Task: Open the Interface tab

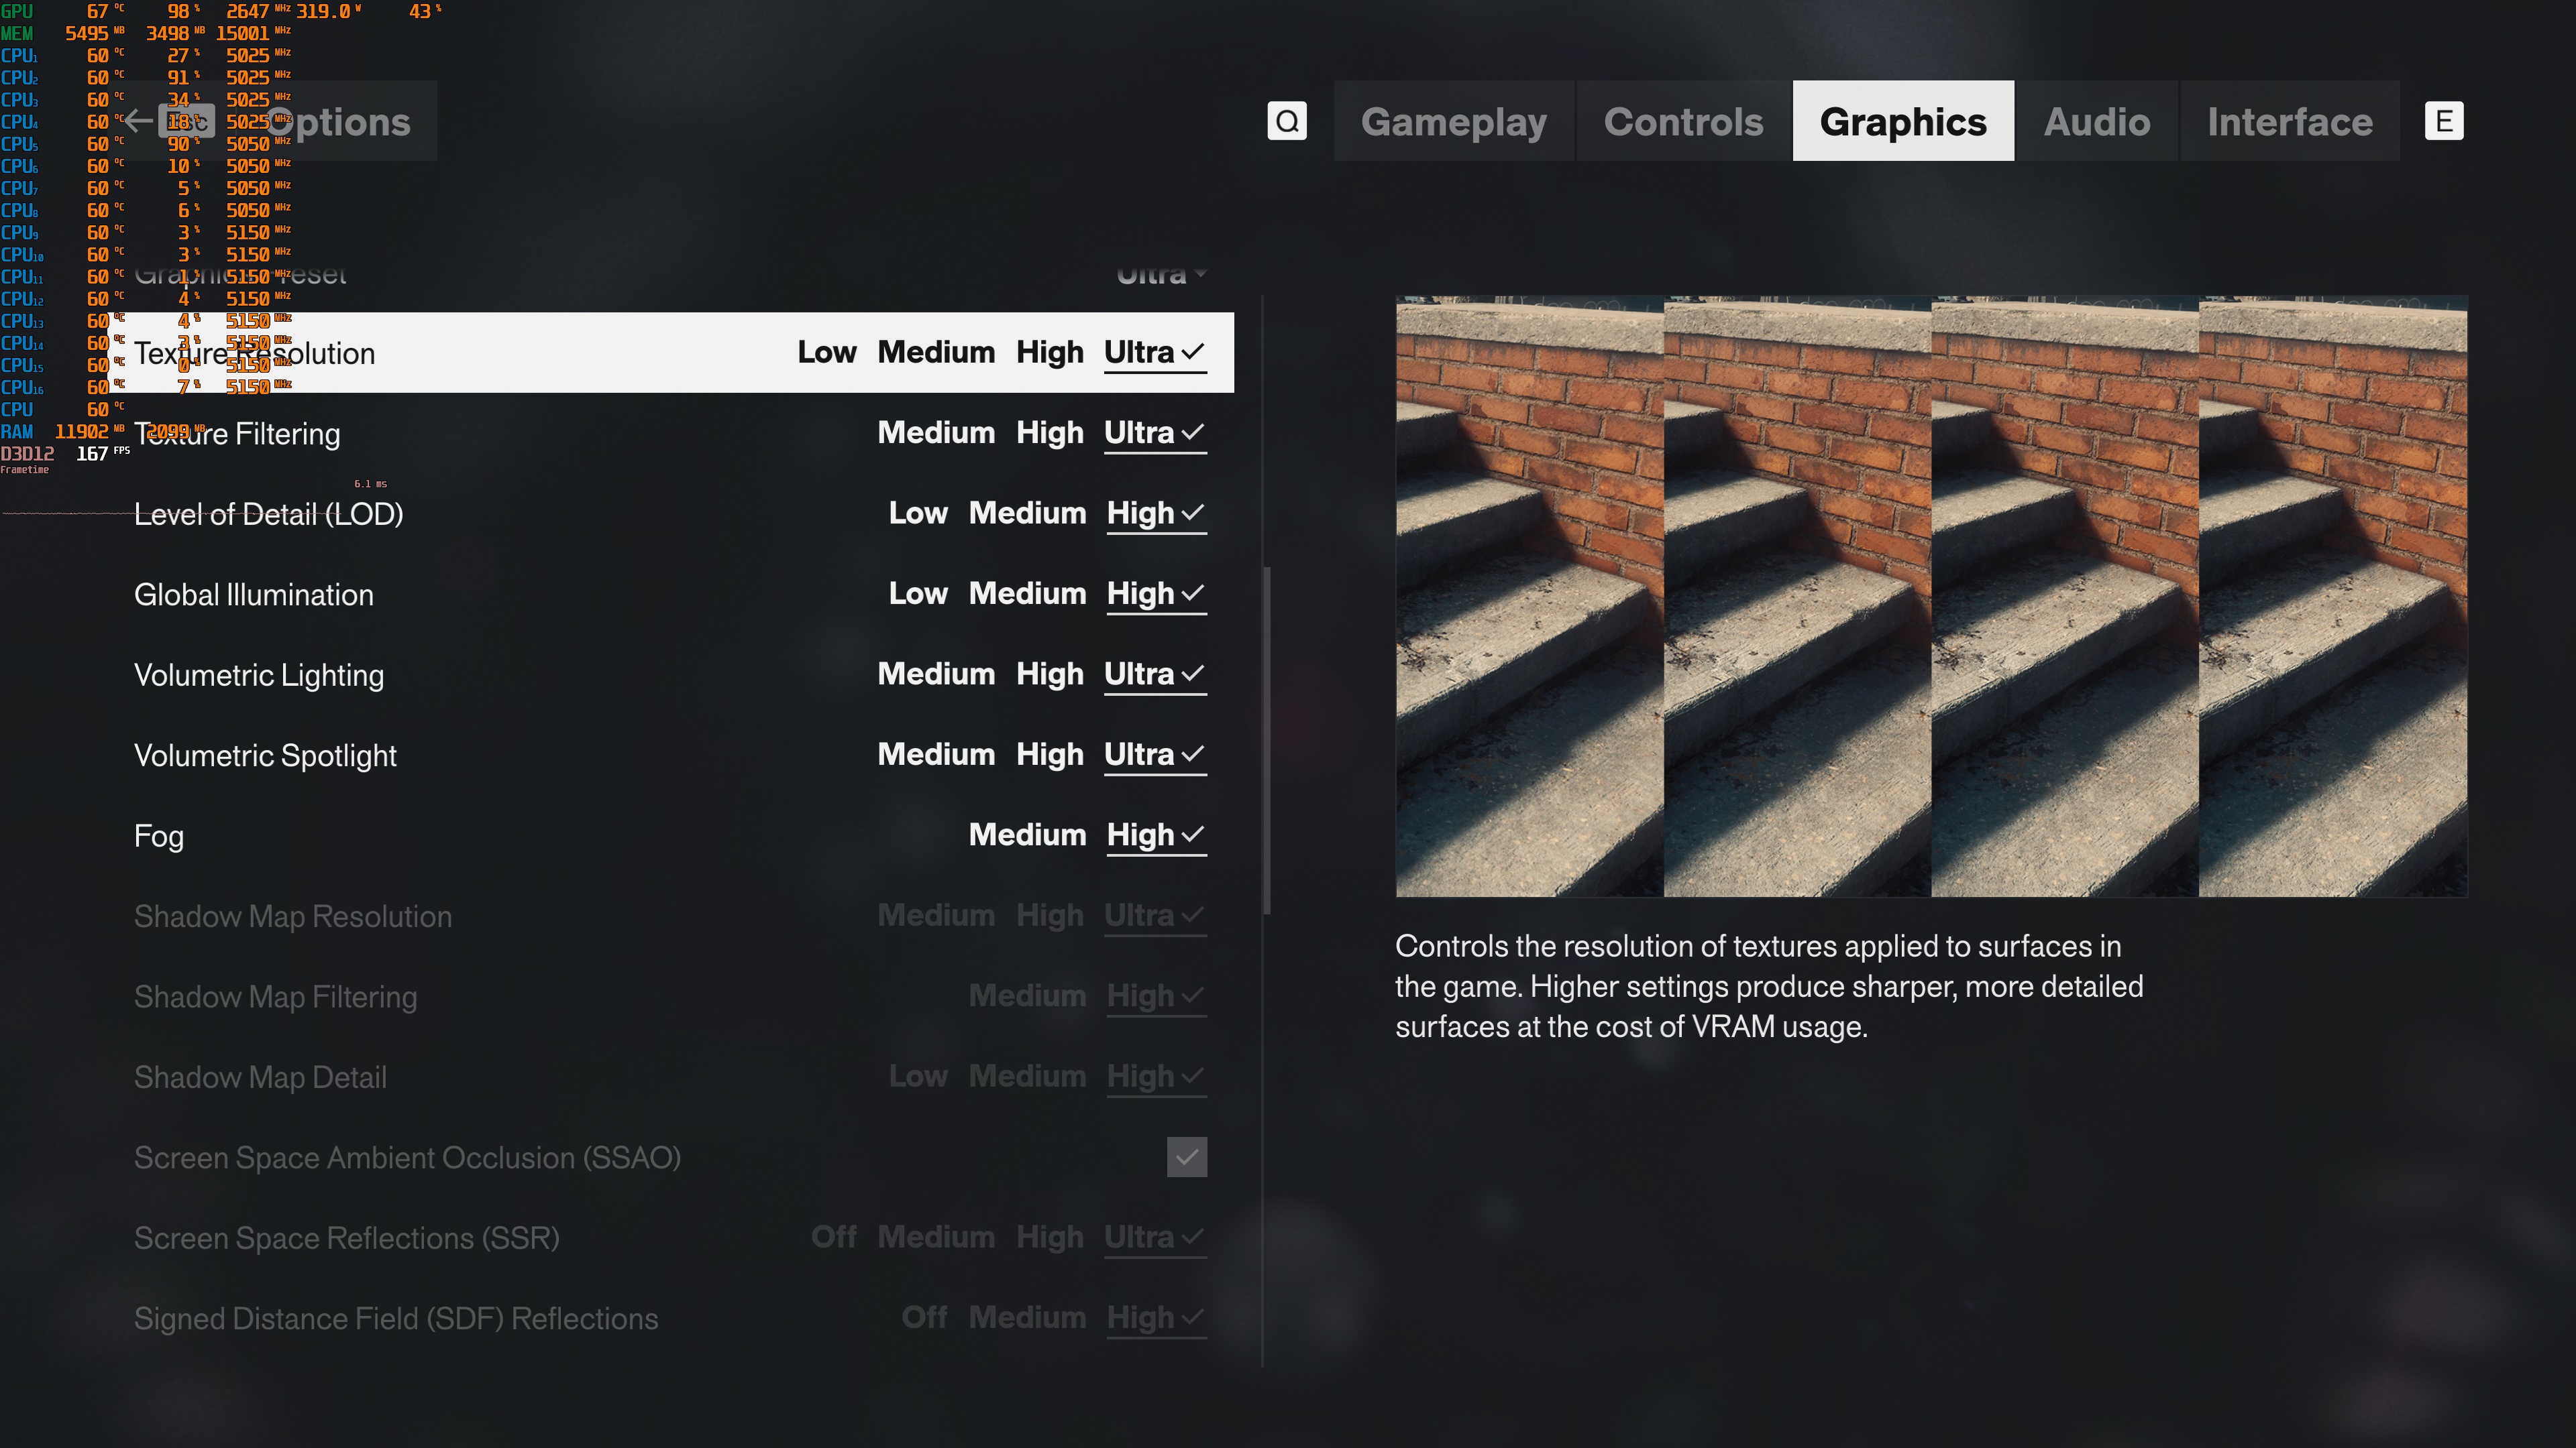Action: point(2289,121)
